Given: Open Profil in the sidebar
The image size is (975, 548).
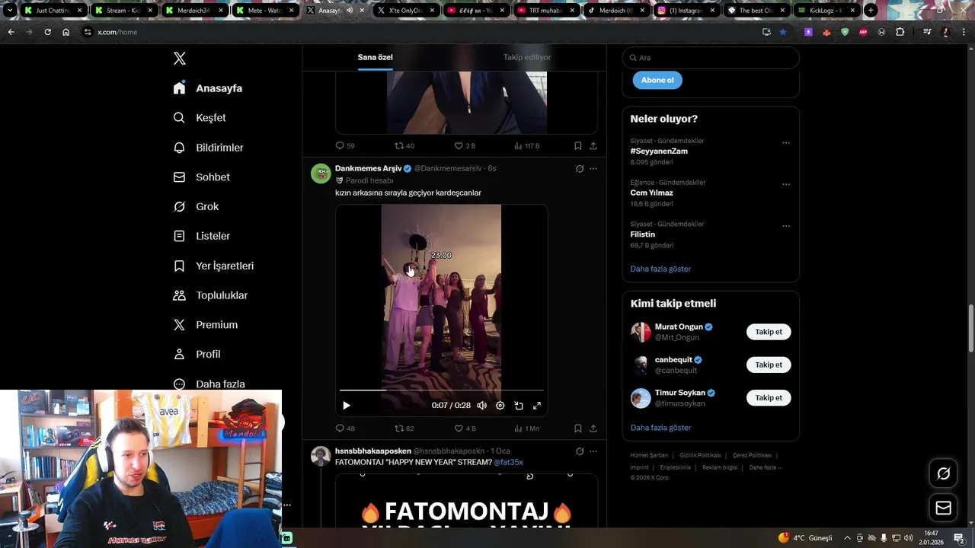Looking at the screenshot, I should pos(197,354).
